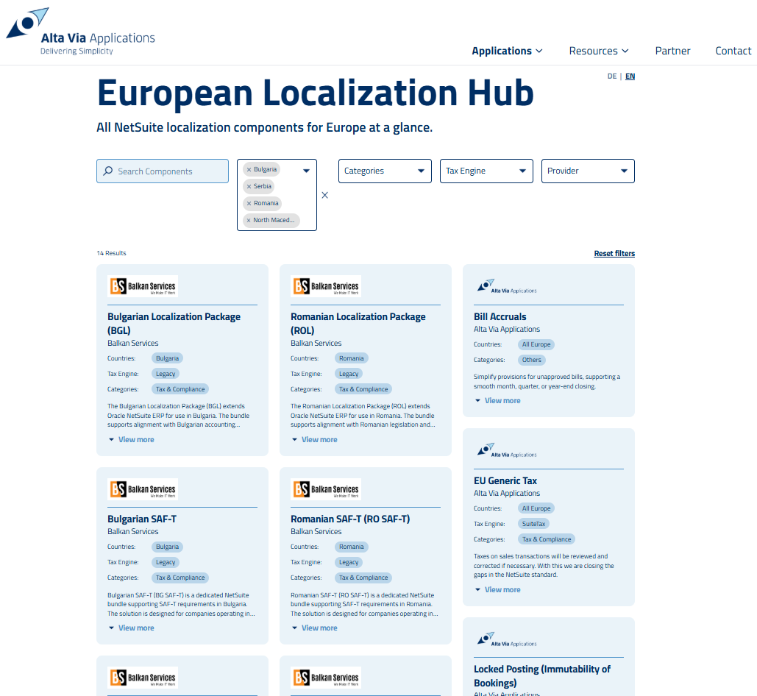
Task: Click the Reset filters link
Action: pos(614,253)
